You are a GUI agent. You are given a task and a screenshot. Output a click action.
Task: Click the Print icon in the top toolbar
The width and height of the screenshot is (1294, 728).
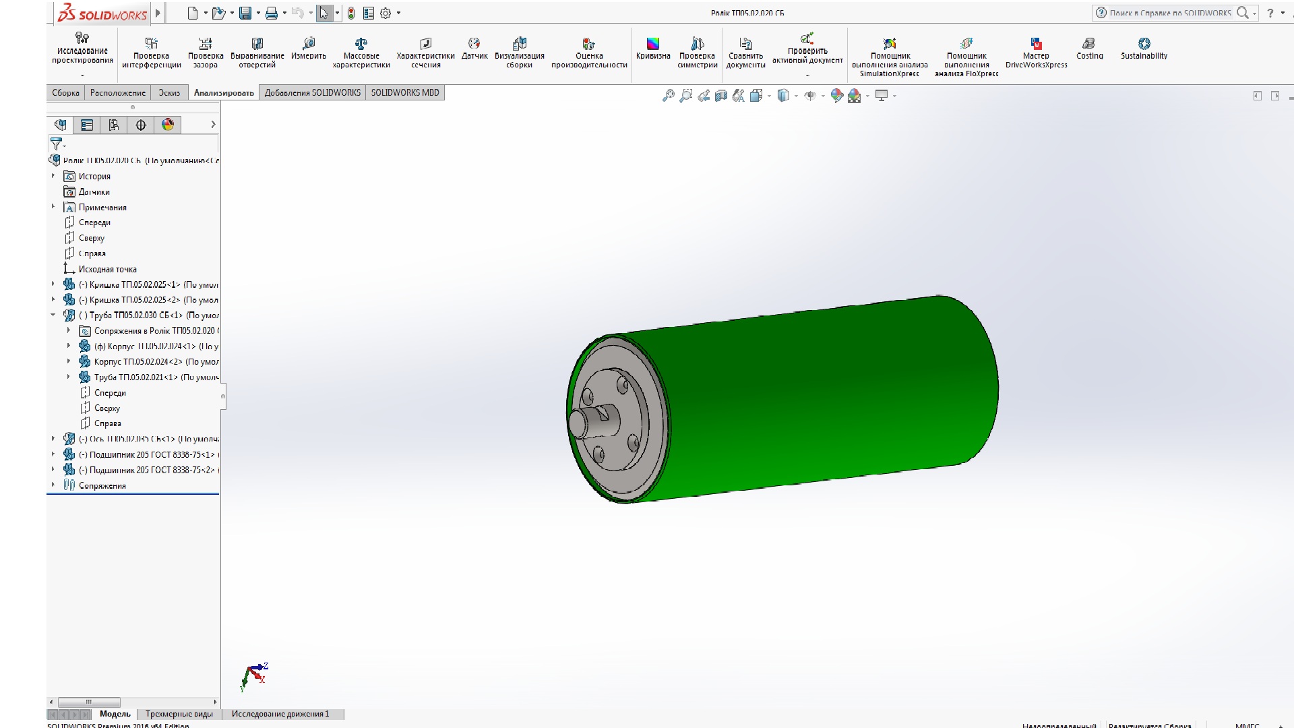click(272, 13)
